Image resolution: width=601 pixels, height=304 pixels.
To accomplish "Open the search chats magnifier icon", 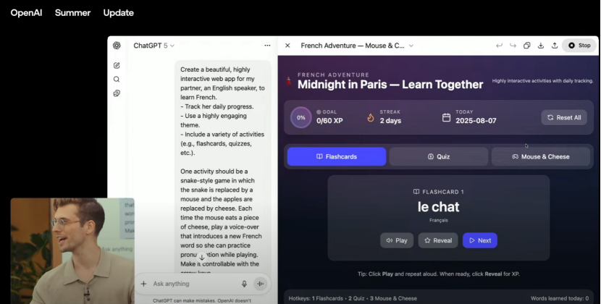I will coord(117,80).
